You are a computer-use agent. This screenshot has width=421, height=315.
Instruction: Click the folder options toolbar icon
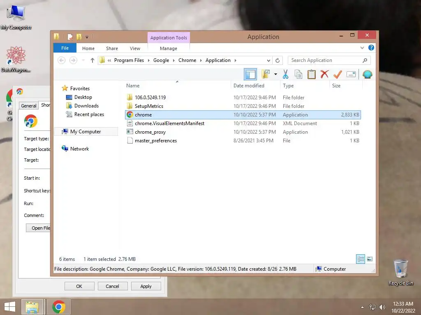[266, 74]
